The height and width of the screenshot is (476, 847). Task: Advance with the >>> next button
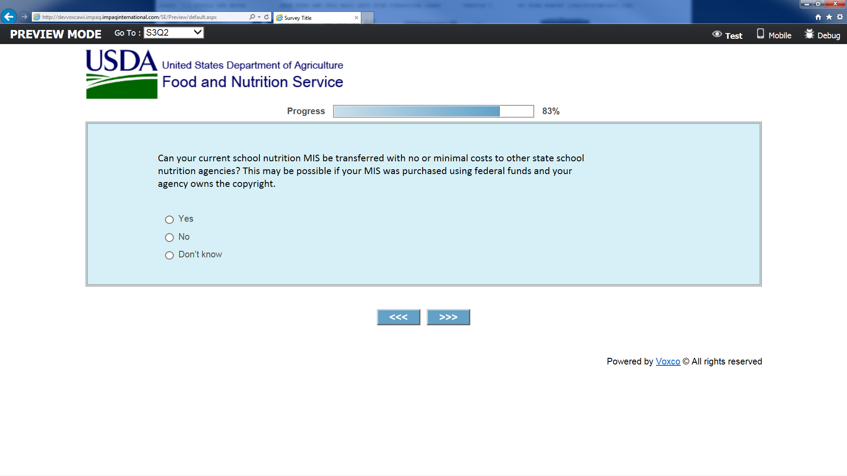[448, 317]
